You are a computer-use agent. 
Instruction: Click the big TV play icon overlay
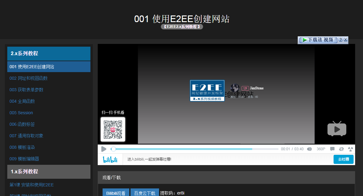pos(337,128)
